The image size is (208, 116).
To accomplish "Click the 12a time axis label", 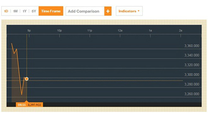I will 120,31.
